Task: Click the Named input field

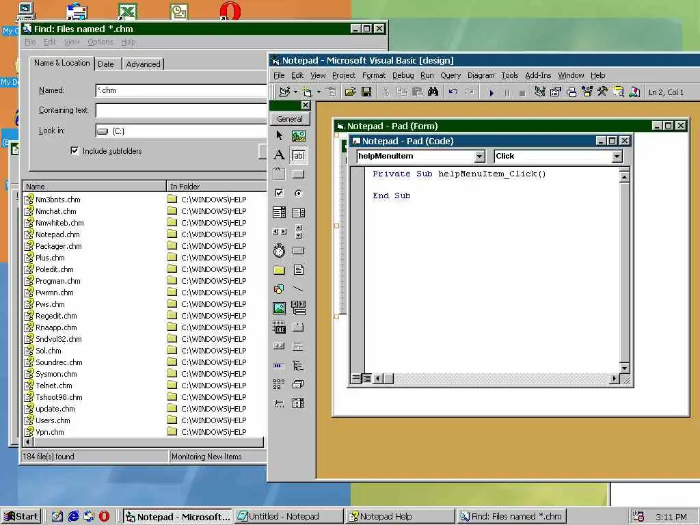Action: click(x=180, y=90)
